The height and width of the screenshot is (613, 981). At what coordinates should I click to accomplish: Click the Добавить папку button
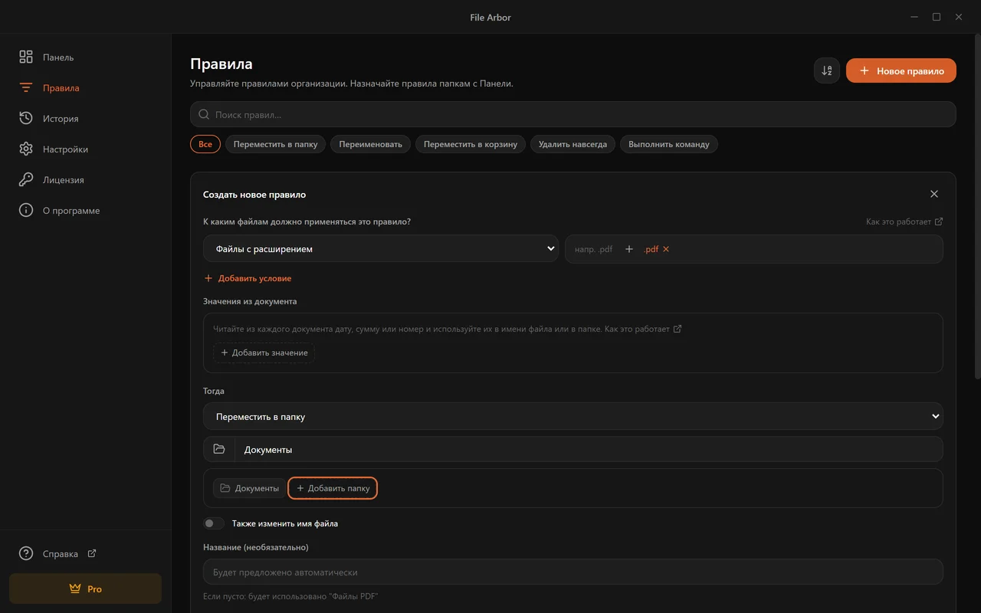coord(333,488)
